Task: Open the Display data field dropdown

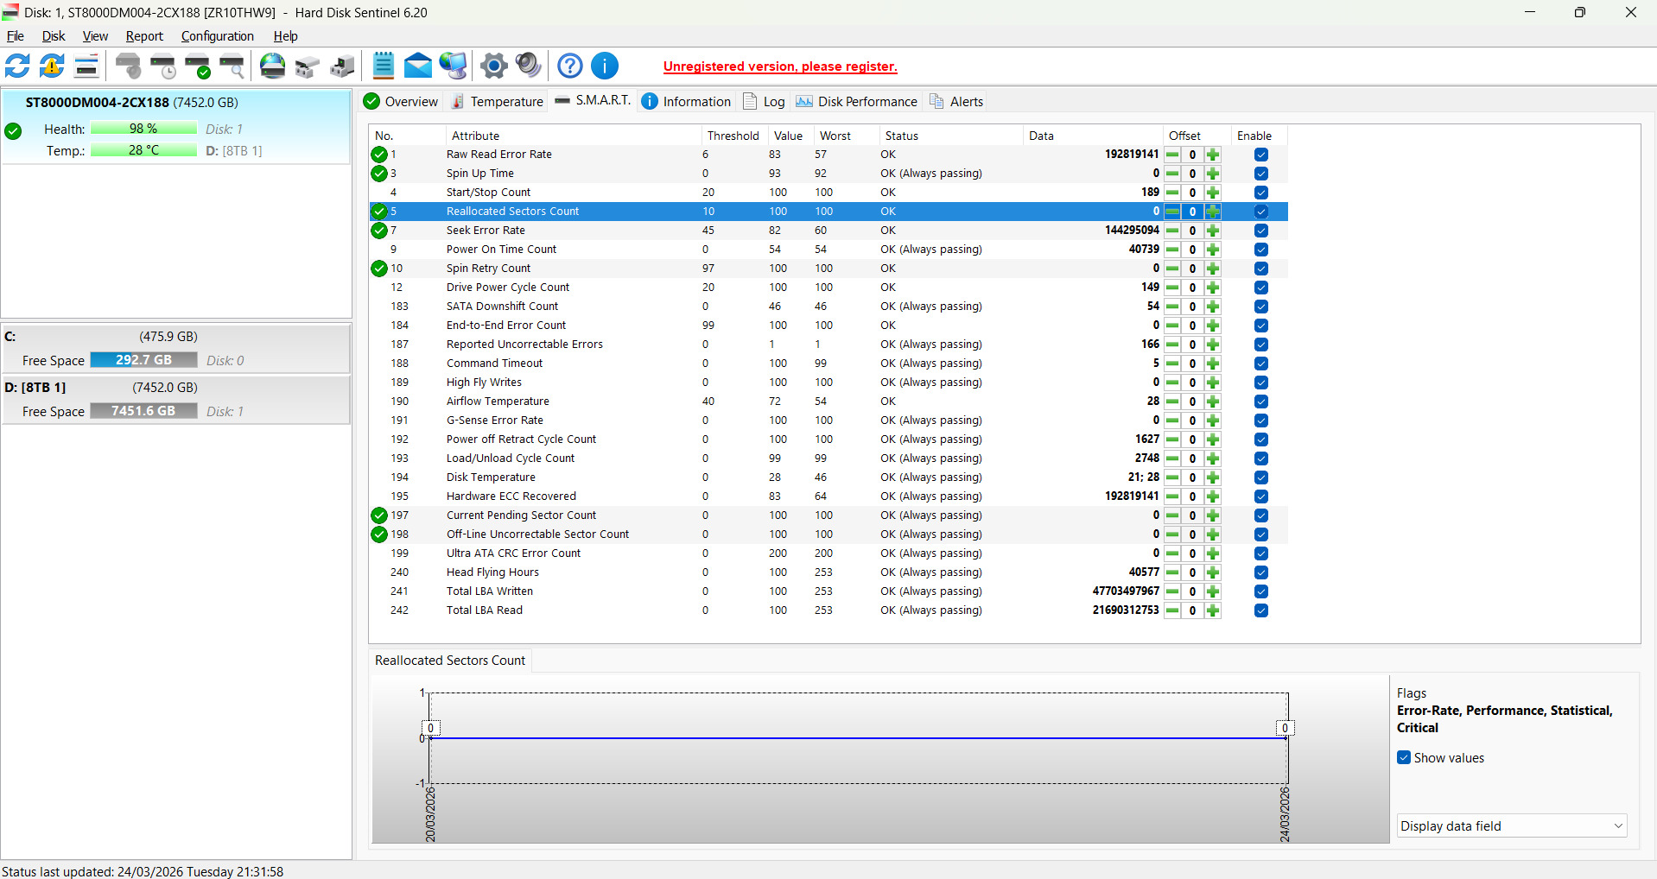Action: (1511, 826)
